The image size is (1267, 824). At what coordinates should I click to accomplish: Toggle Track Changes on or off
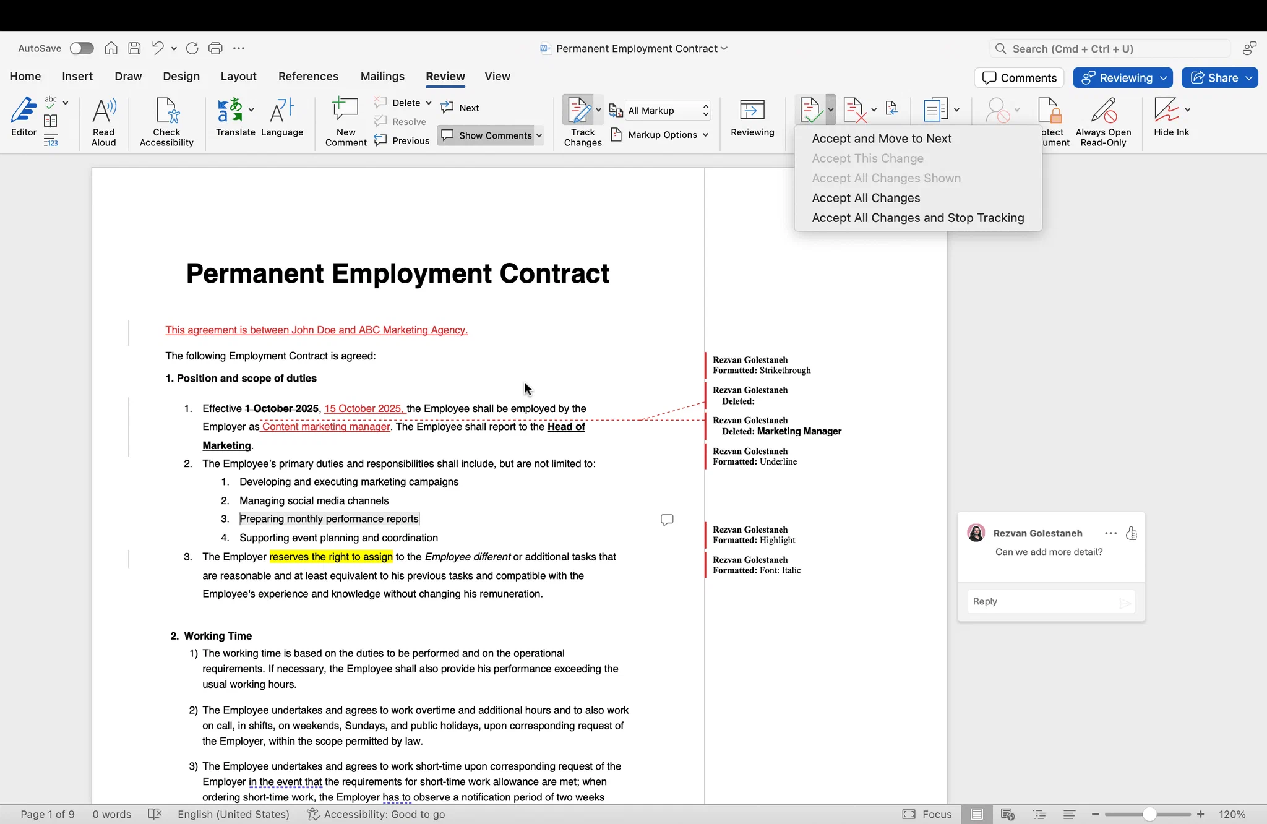(578, 110)
